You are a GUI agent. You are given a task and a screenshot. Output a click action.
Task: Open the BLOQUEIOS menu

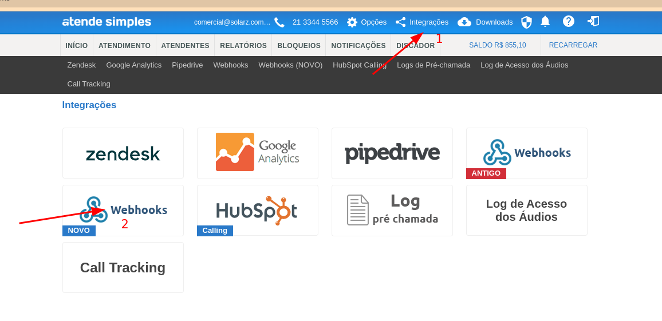pos(299,46)
